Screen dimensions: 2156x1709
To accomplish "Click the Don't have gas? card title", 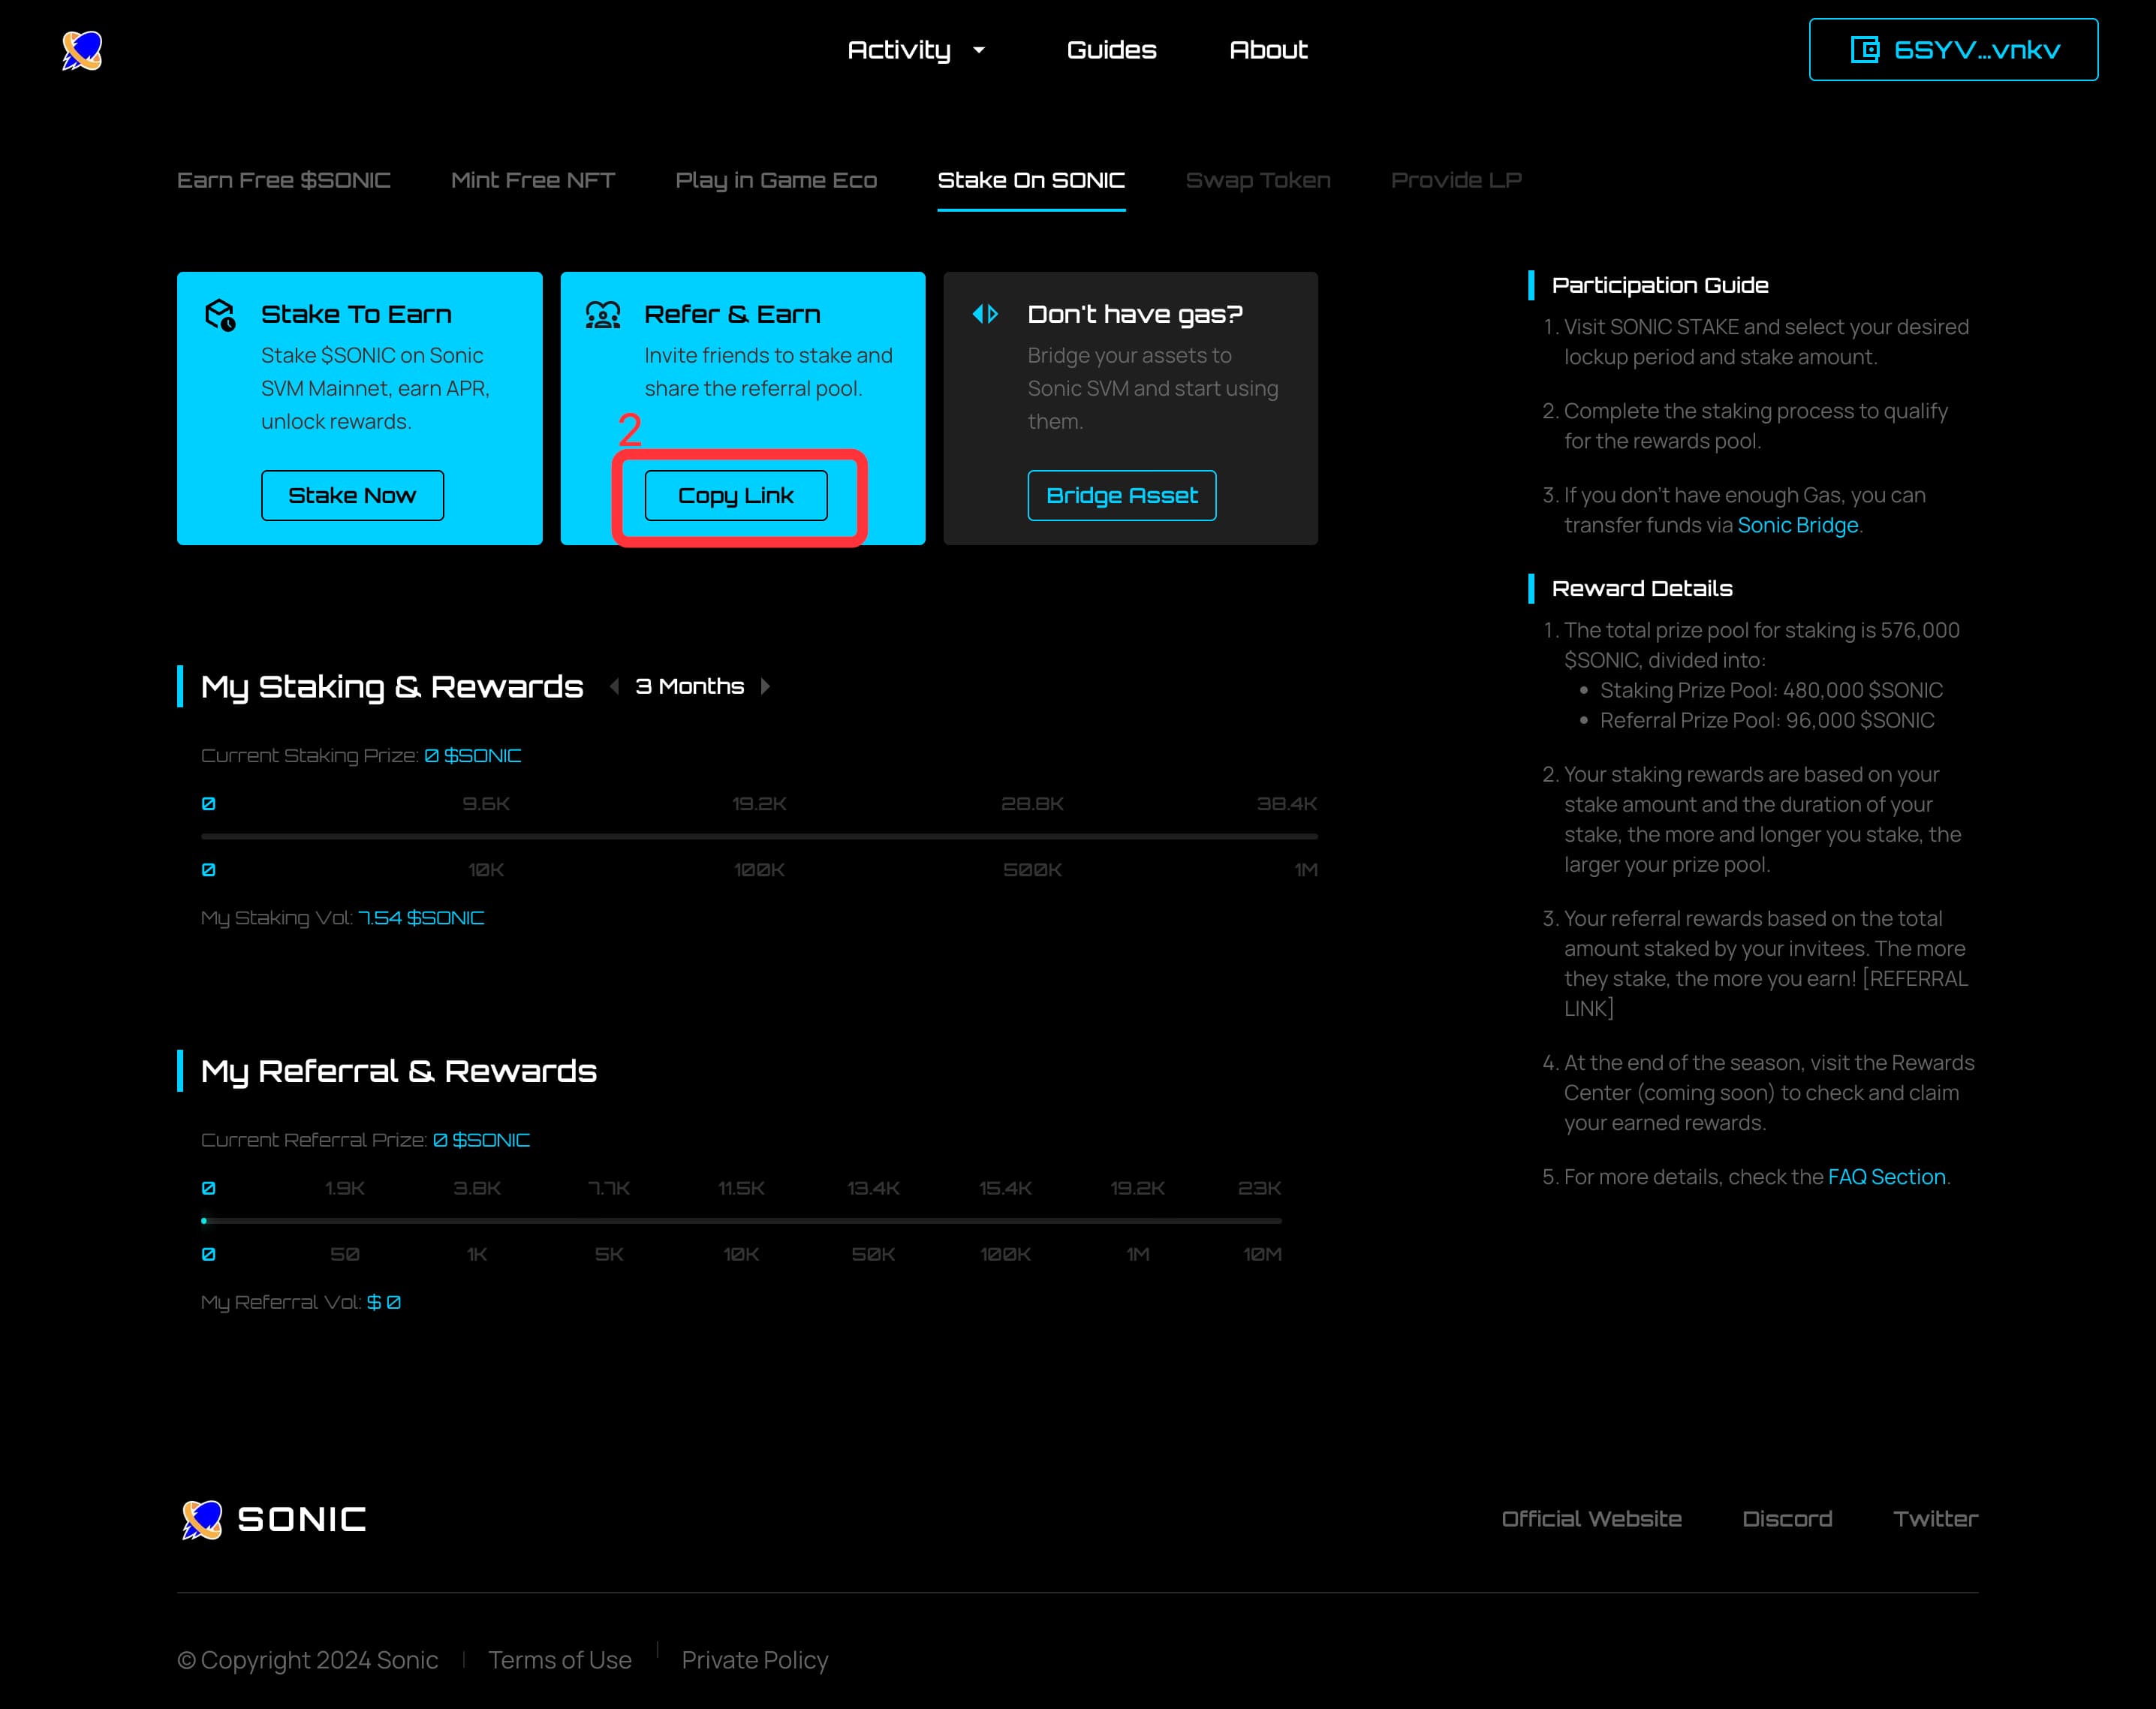I will 1135,314.
